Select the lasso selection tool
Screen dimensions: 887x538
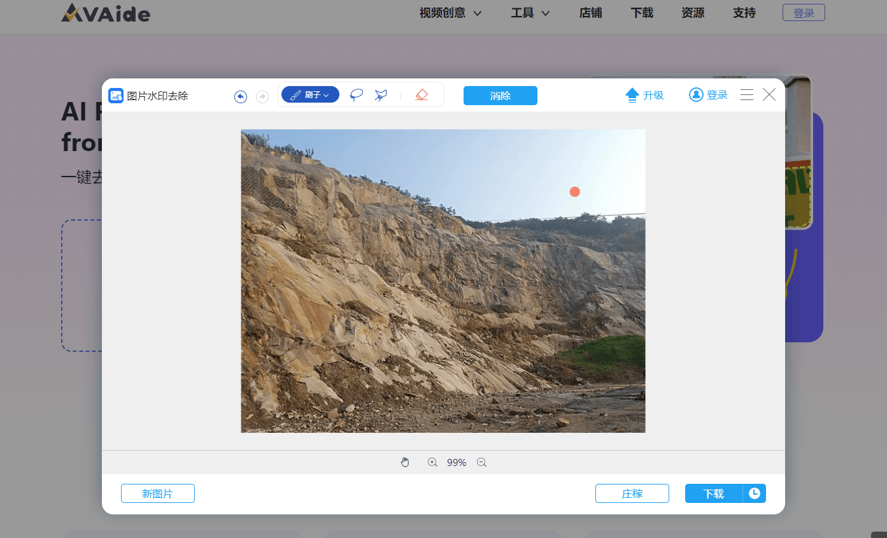click(356, 94)
